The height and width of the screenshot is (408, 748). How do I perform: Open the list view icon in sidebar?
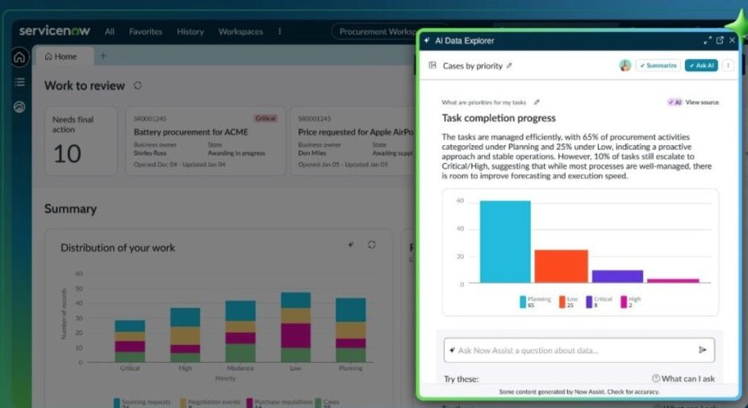coord(19,82)
